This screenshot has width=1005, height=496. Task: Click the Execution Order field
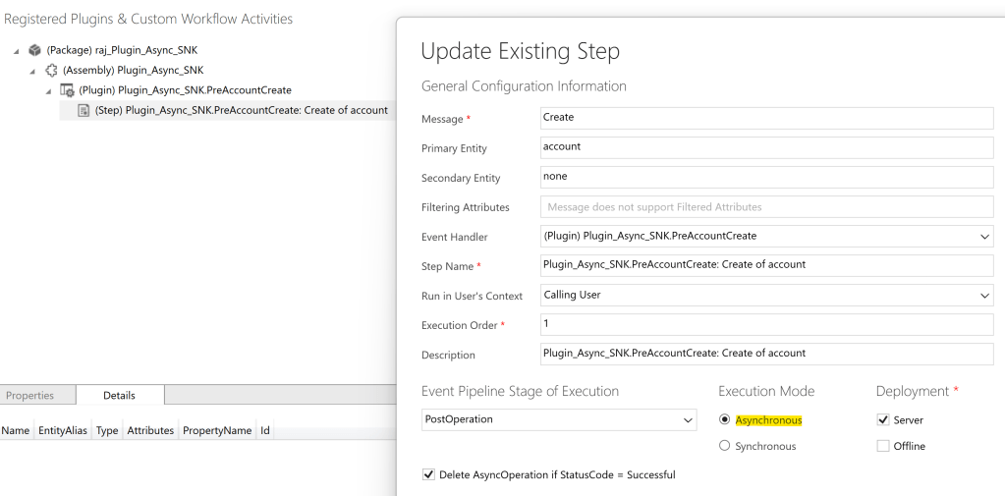766,324
